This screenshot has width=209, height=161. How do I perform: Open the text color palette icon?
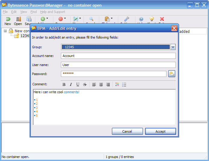tap(117, 84)
